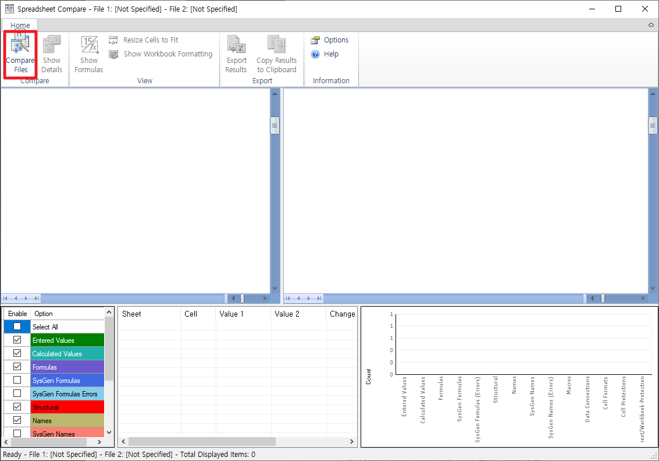Go to first sheet tab in left pane

point(5,298)
